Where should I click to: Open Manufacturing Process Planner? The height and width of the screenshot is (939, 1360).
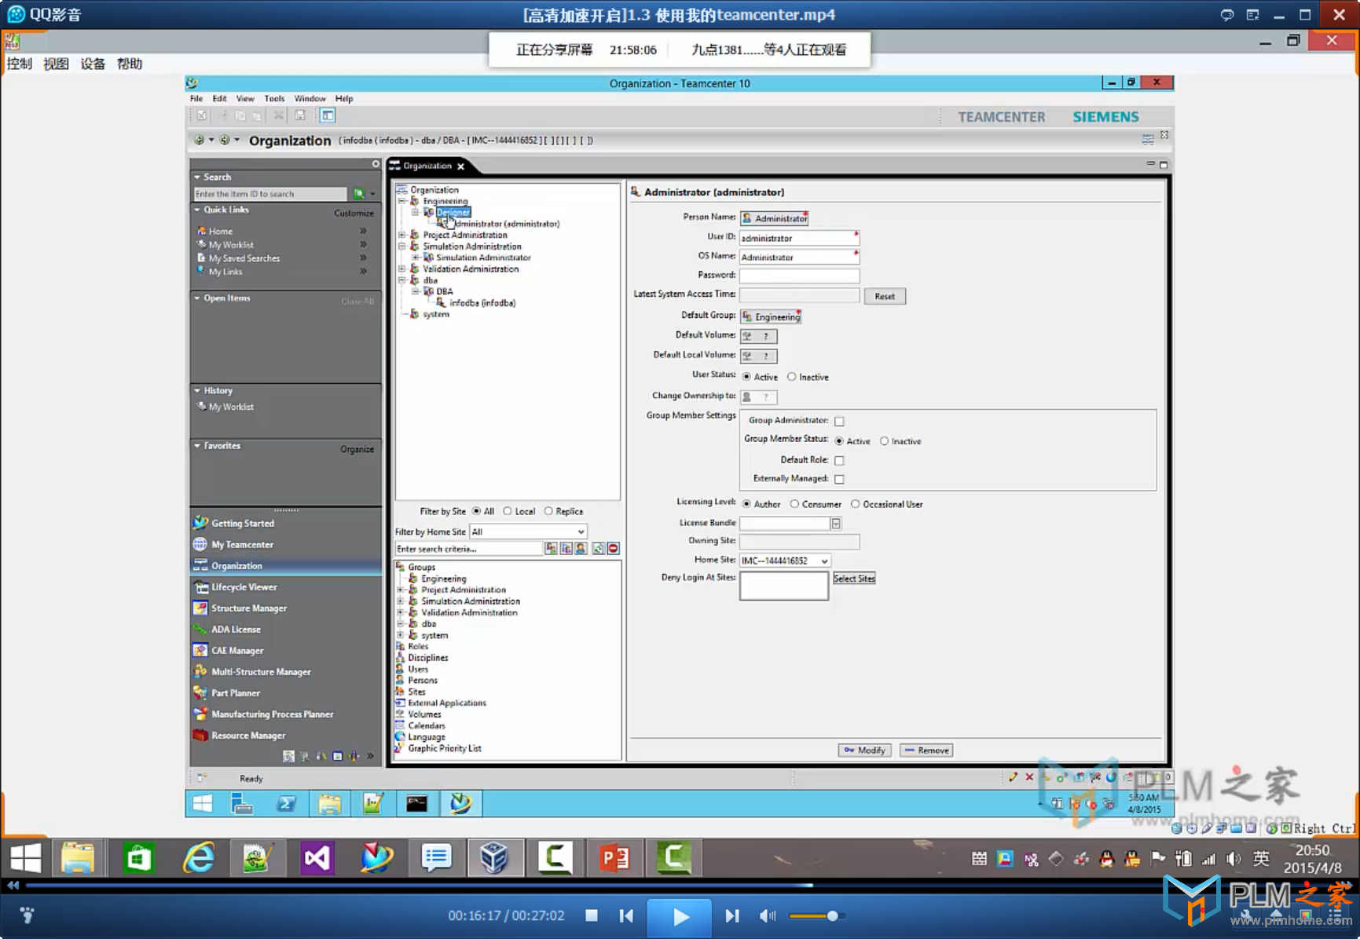(272, 714)
